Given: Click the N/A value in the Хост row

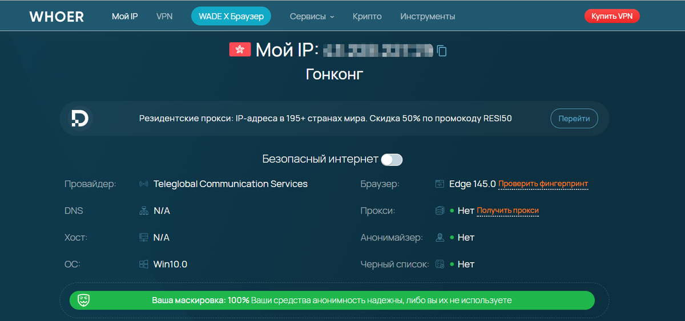Looking at the screenshot, I should (x=162, y=237).
